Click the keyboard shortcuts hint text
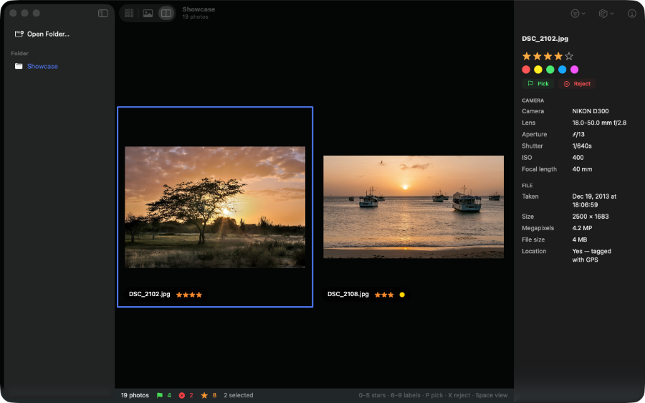 (433, 395)
